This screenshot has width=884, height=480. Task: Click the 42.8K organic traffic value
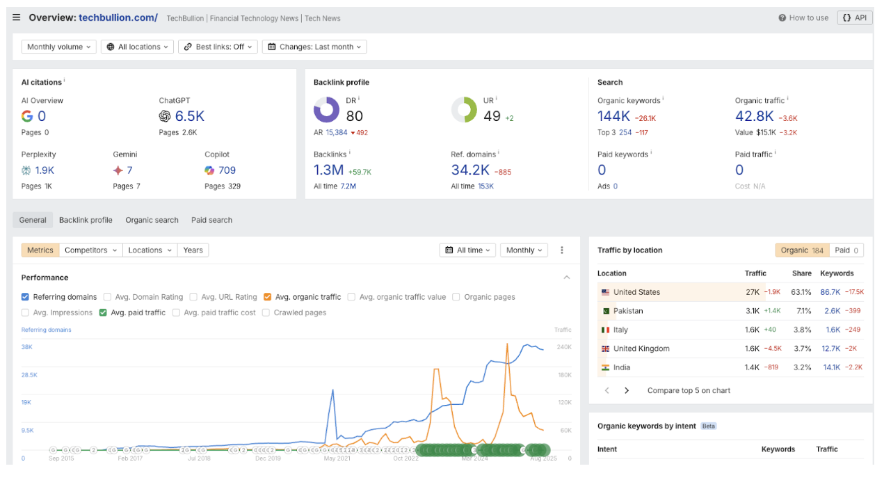click(x=755, y=116)
